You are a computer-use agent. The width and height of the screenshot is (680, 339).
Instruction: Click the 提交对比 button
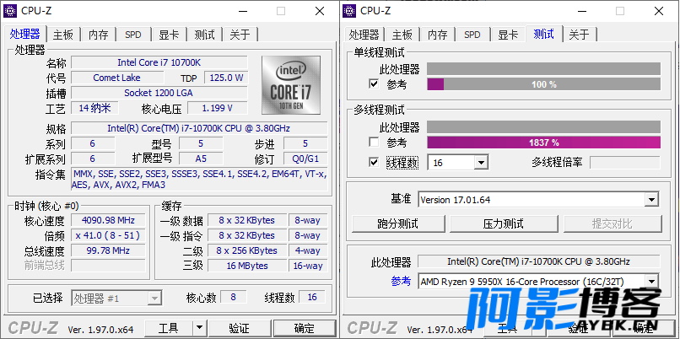pos(613,223)
